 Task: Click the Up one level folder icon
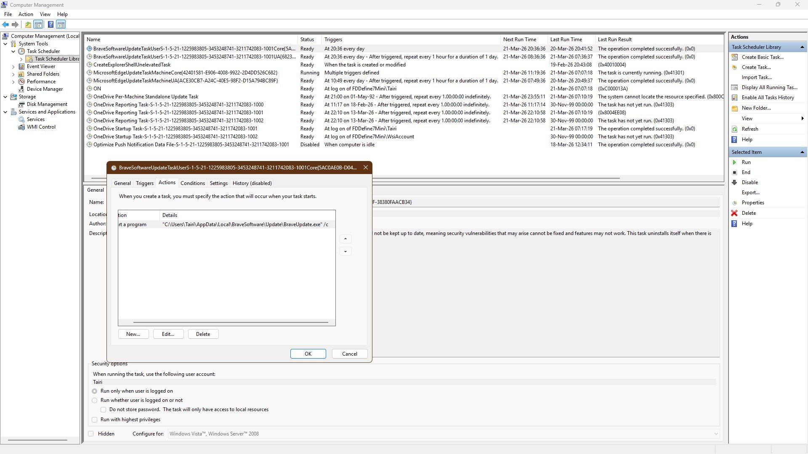[28, 24]
